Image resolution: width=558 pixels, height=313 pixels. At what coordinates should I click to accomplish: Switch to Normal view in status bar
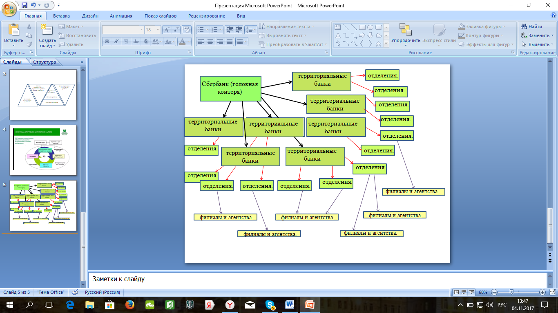[456, 292]
